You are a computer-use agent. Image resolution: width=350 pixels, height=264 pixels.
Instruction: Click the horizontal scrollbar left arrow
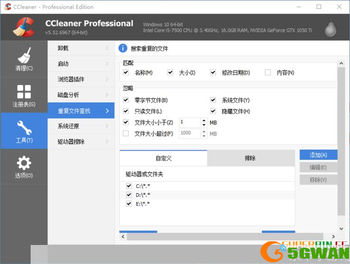pos(123,237)
